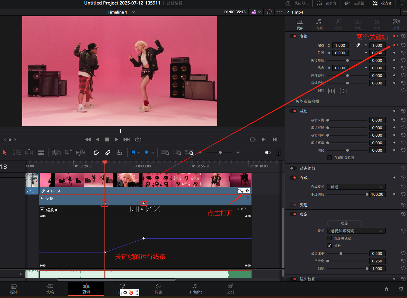Toggle timeline snapping magnet icon
Image resolution: width=407 pixels, height=298 pixels.
point(96,153)
